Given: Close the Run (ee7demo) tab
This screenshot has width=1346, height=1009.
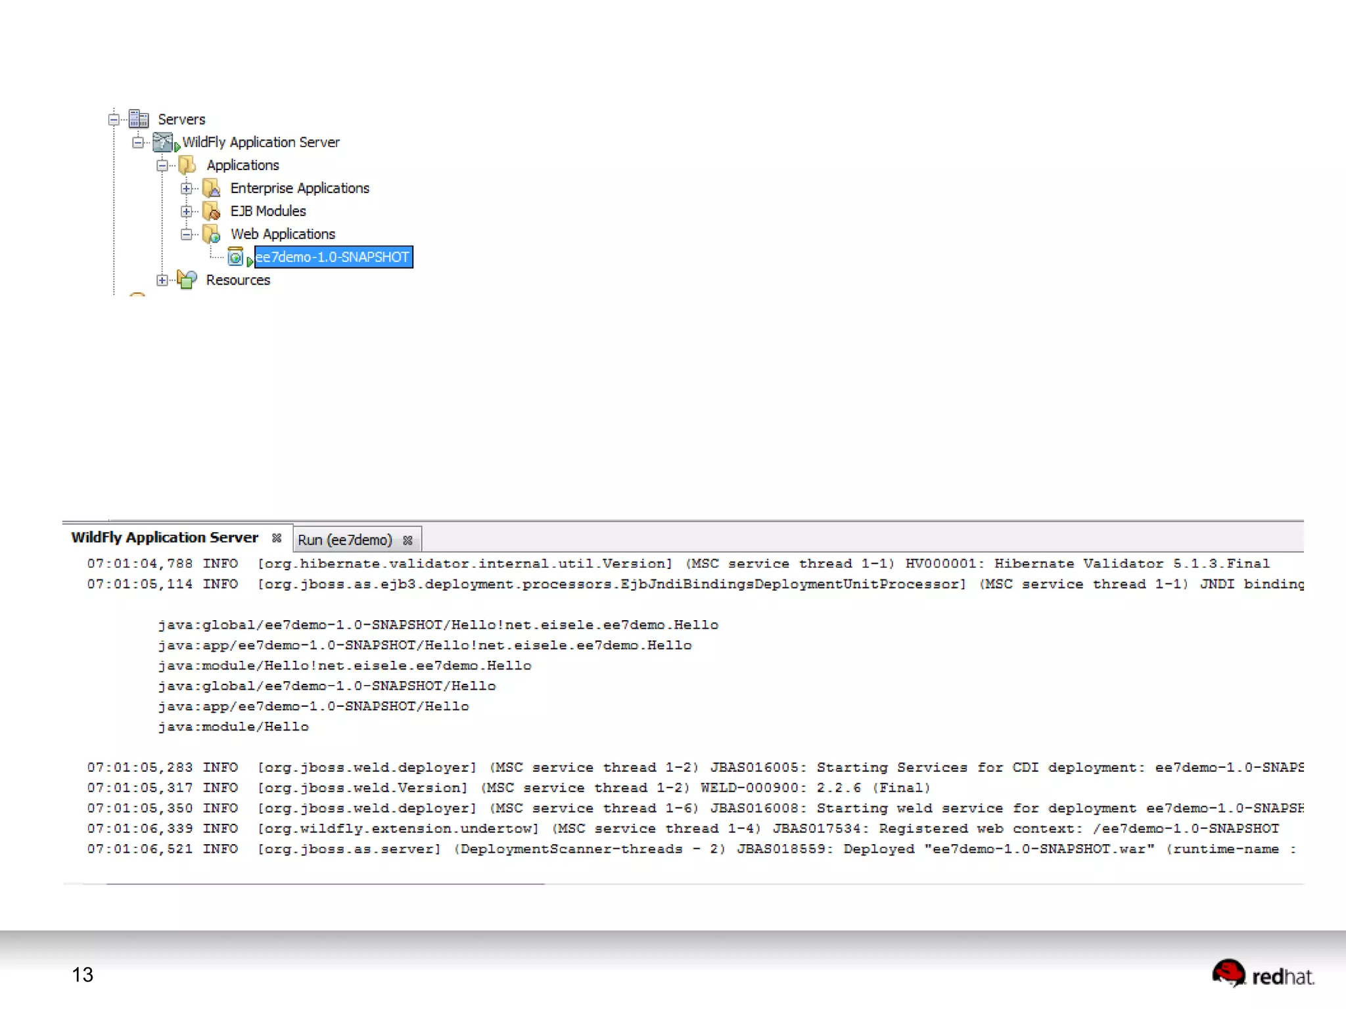Looking at the screenshot, I should [407, 540].
